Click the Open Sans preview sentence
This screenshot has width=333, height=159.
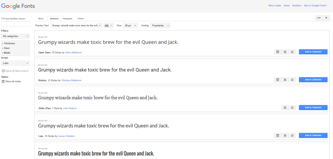(x=108, y=43)
